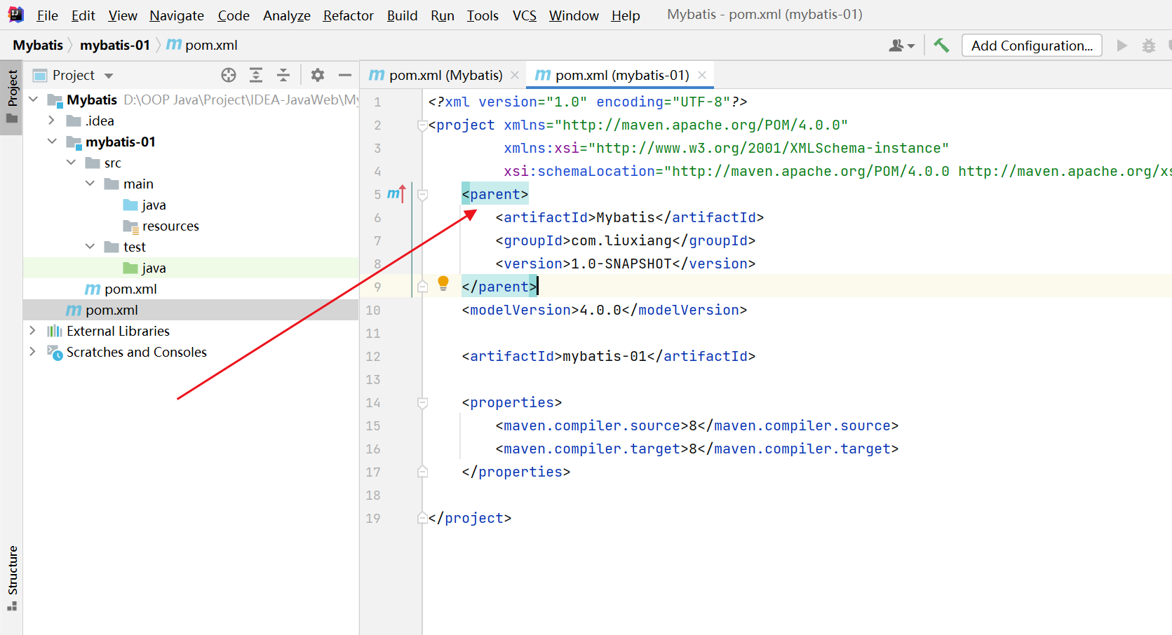Screen dimensions: 1172x635
Task: Click Select Opened File locate icon
Action: 229,75
